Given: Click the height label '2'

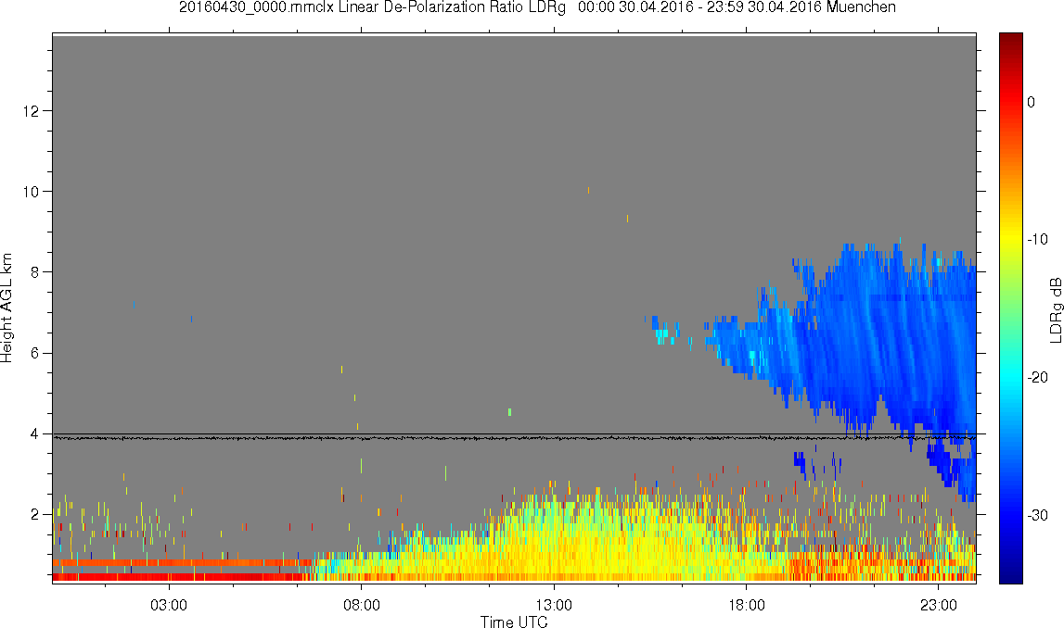Looking at the screenshot, I should (x=34, y=515).
